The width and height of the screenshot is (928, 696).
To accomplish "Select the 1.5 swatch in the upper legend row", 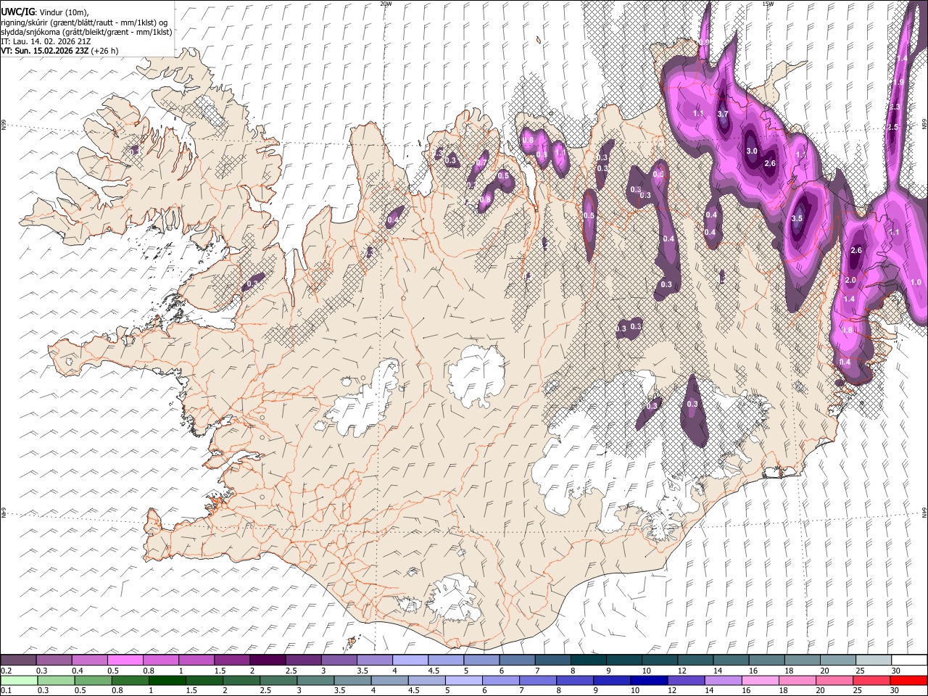I will pyautogui.click(x=232, y=660).
